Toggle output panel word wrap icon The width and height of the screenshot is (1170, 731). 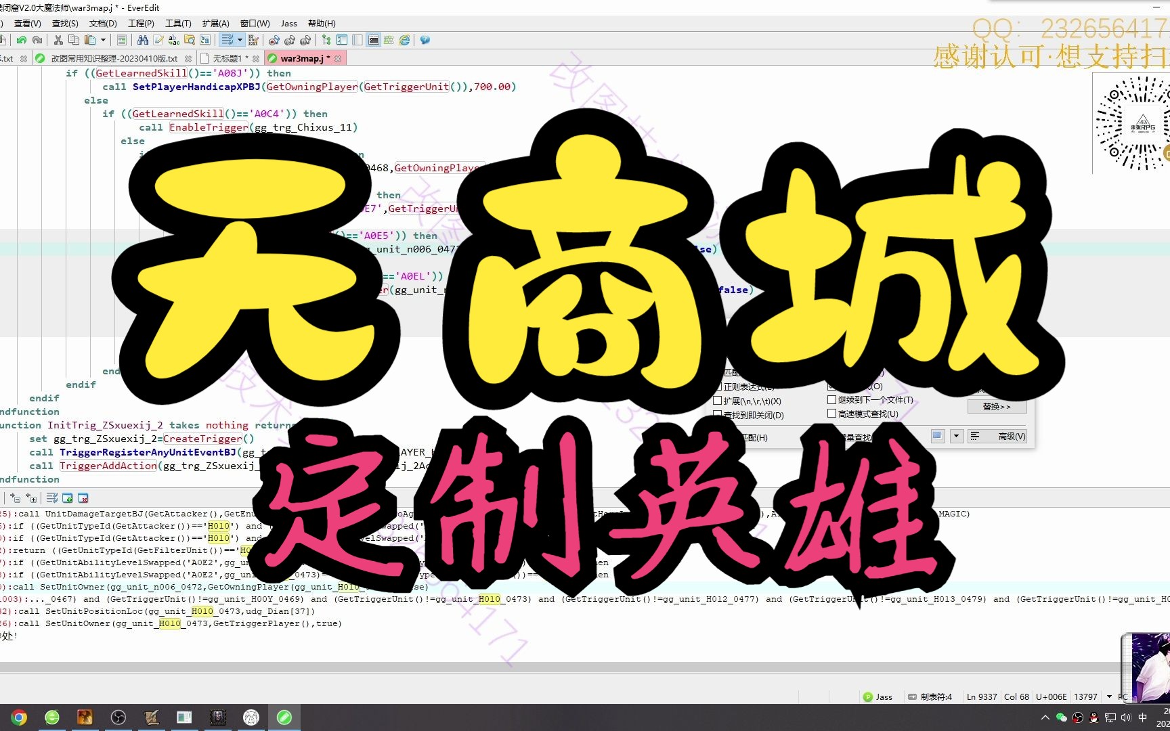(x=52, y=498)
